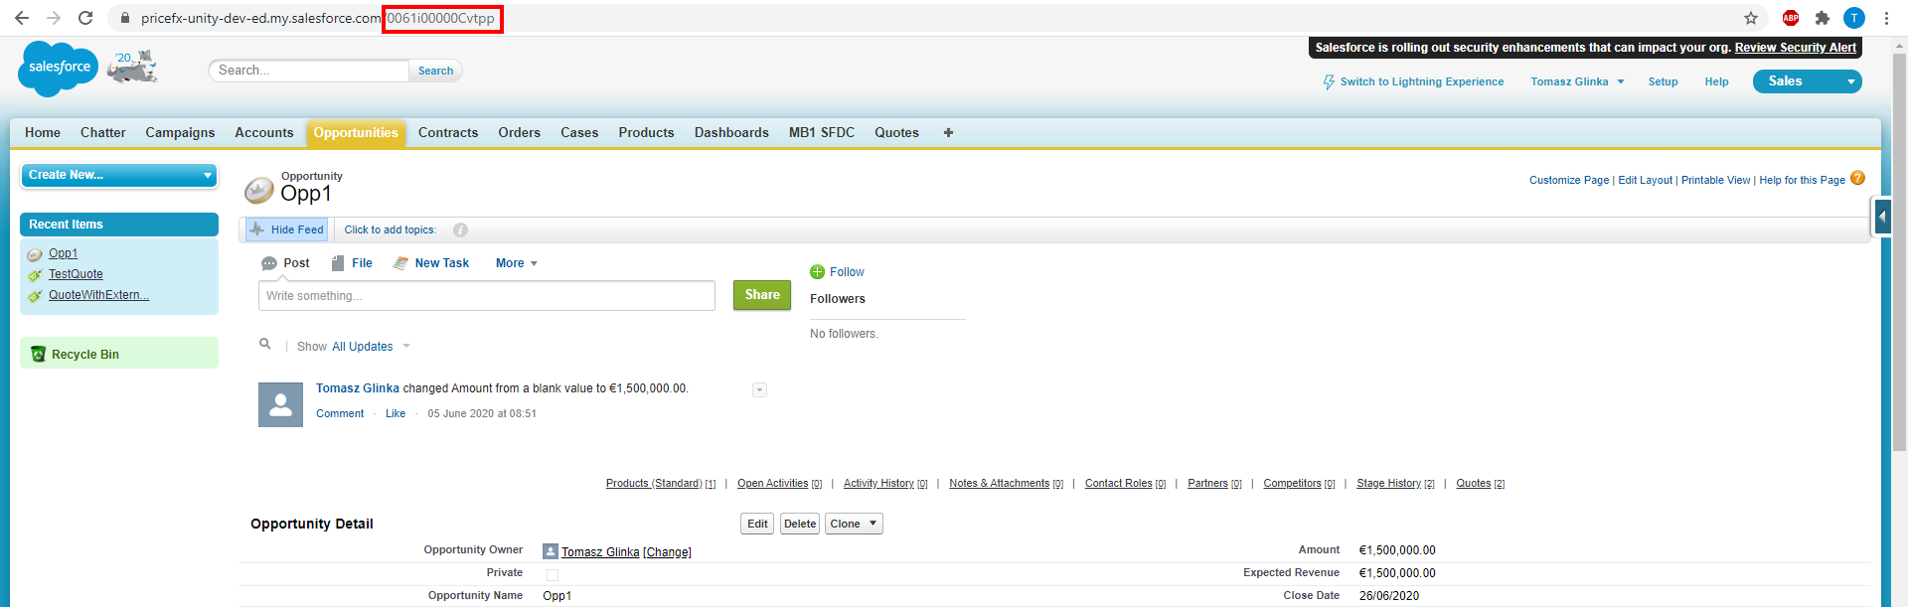Screen dimensions: 1908x607
Task: Go back in browser history
Action: pos(22,18)
